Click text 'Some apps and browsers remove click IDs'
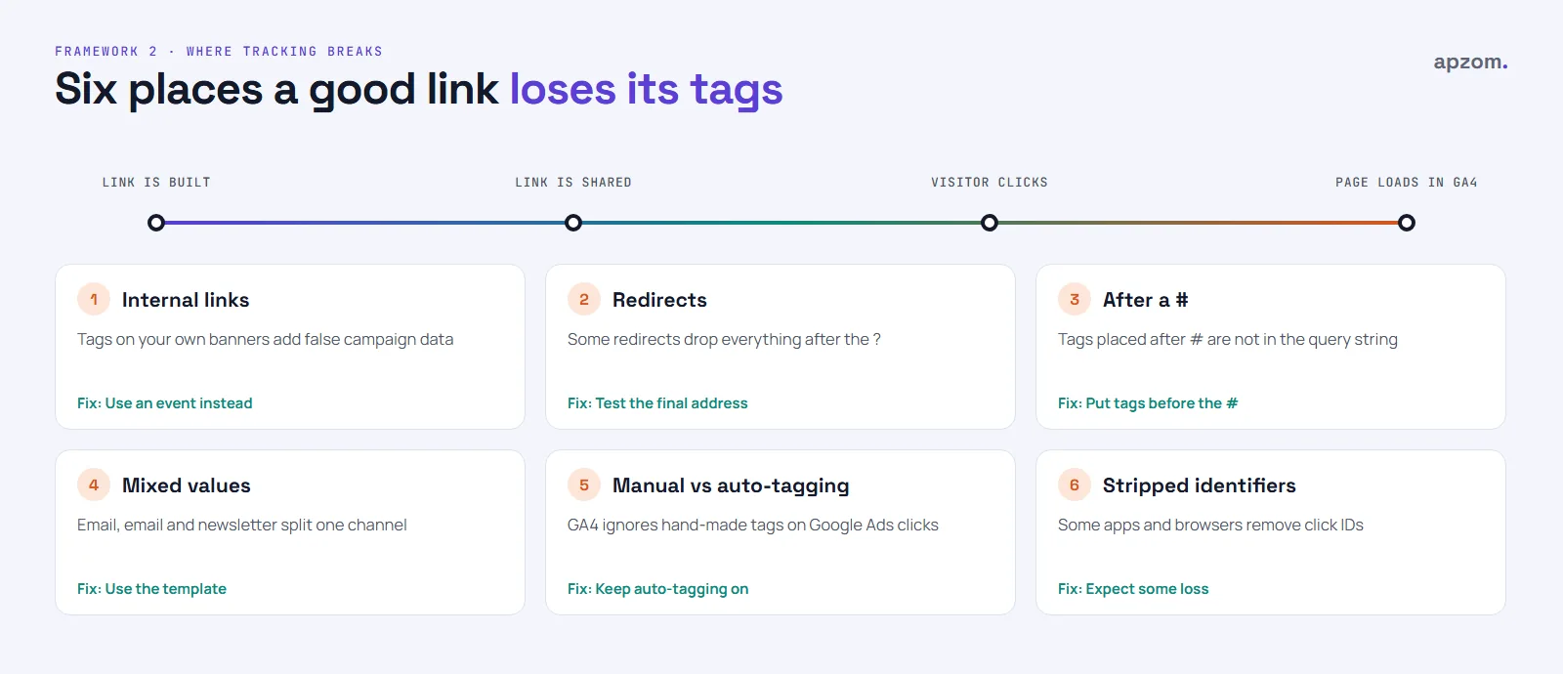 pyautogui.click(x=1210, y=526)
